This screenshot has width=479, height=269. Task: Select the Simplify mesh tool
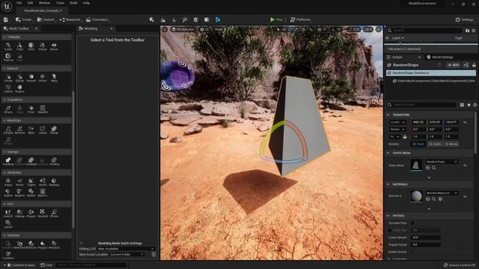(x=8, y=130)
